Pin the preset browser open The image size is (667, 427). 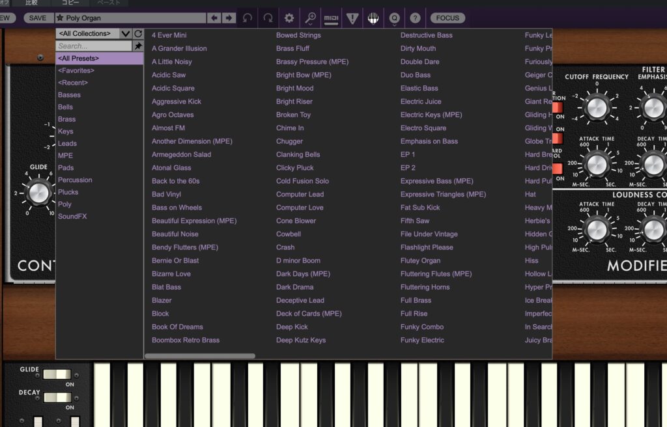(138, 46)
